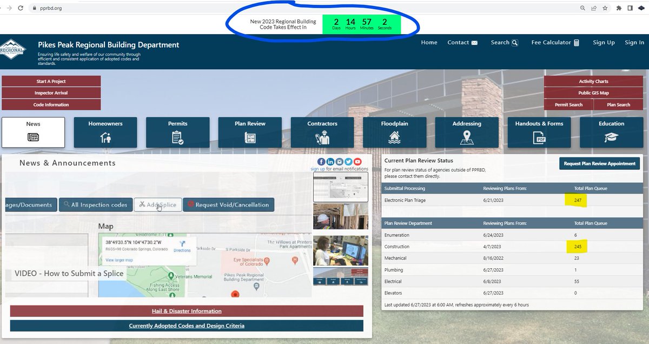The image size is (649, 344).
Task: Open the site Search
Action: click(x=504, y=43)
